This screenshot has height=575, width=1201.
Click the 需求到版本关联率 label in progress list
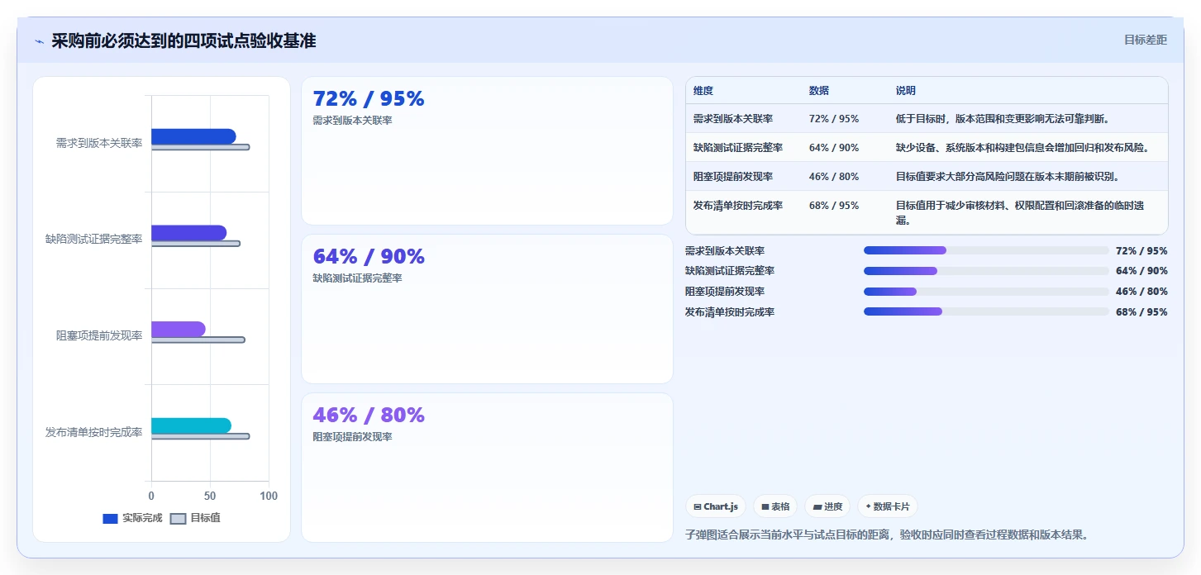[x=725, y=250]
